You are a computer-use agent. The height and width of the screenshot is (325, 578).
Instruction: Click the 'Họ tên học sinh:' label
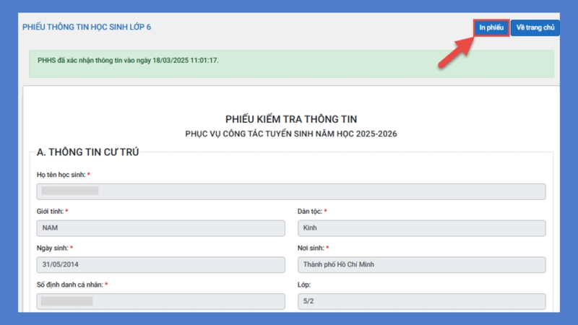tap(61, 175)
